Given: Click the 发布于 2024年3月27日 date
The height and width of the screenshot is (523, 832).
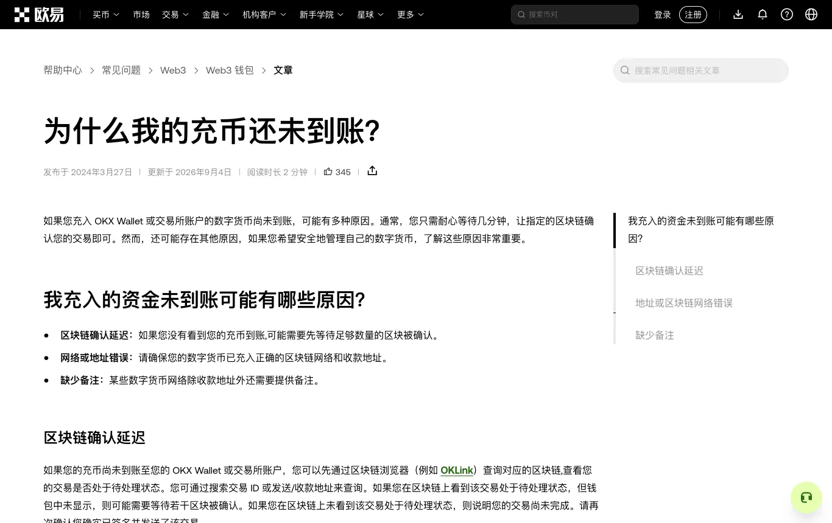Looking at the screenshot, I should (x=88, y=172).
